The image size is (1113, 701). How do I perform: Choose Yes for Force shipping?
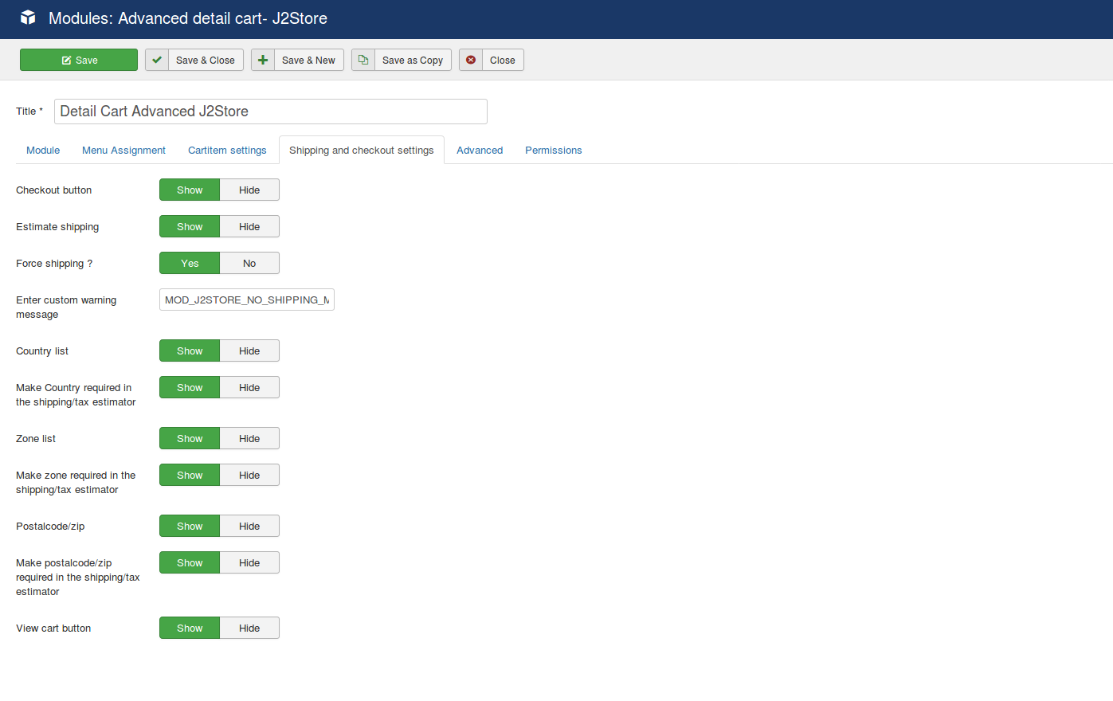(x=190, y=263)
